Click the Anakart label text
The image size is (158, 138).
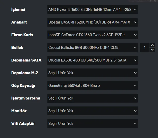pyautogui.click(x=19, y=22)
